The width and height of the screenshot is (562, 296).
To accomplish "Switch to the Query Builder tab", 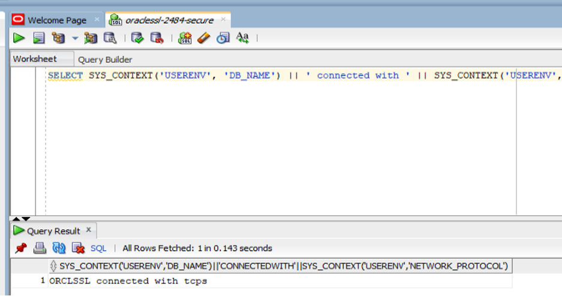I will (105, 59).
